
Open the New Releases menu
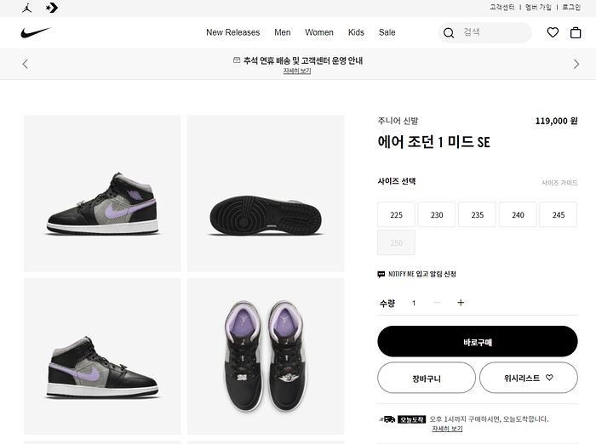(232, 32)
